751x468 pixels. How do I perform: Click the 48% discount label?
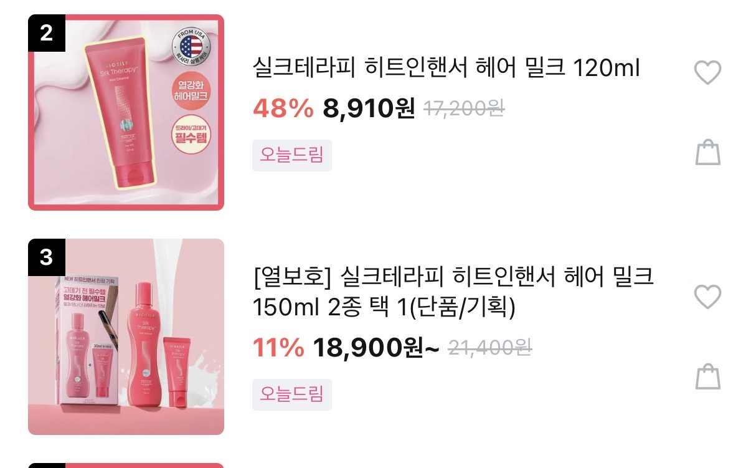pos(283,109)
